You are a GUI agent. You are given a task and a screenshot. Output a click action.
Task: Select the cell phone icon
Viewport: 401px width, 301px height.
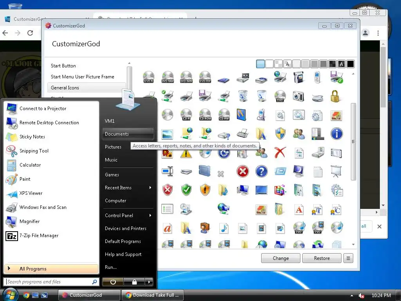point(317,77)
